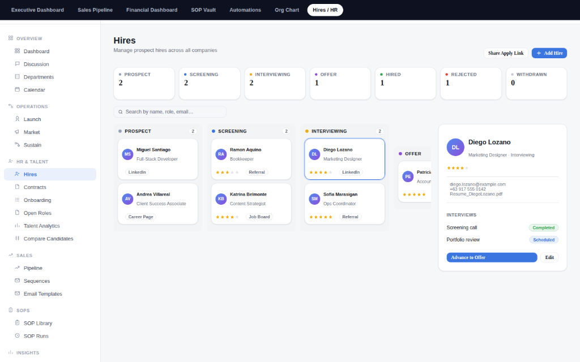Click the Career Page tag on Andrea Villareal card
580x362 pixels.
[x=140, y=217]
